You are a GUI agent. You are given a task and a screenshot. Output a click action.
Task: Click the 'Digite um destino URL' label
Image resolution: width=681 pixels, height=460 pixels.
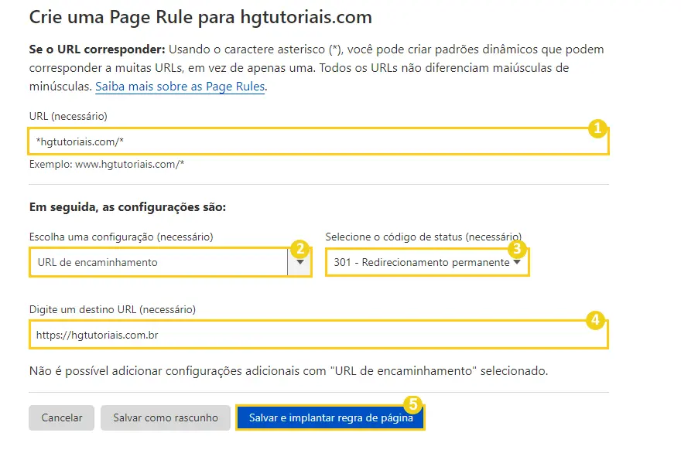pyautogui.click(x=113, y=309)
